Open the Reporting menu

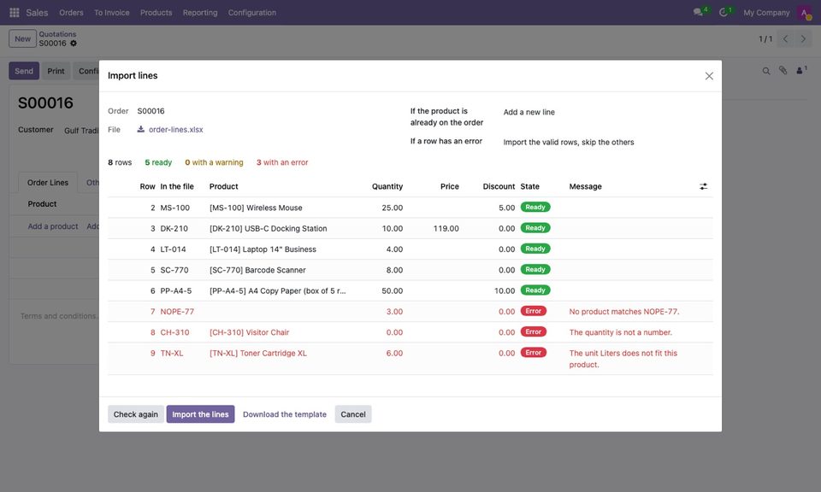(200, 13)
